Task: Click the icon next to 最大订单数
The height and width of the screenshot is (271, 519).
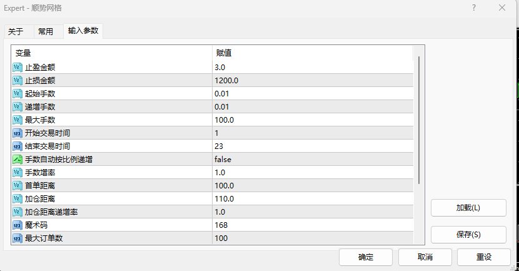Action: click(x=18, y=238)
